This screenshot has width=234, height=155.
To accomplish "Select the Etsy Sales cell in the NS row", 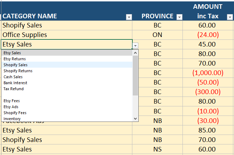I will 67,149.
